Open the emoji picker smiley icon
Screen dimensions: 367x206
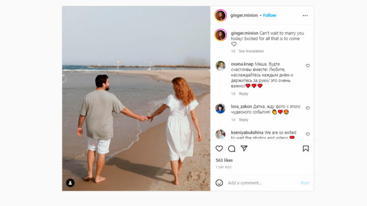tap(219, 183)
